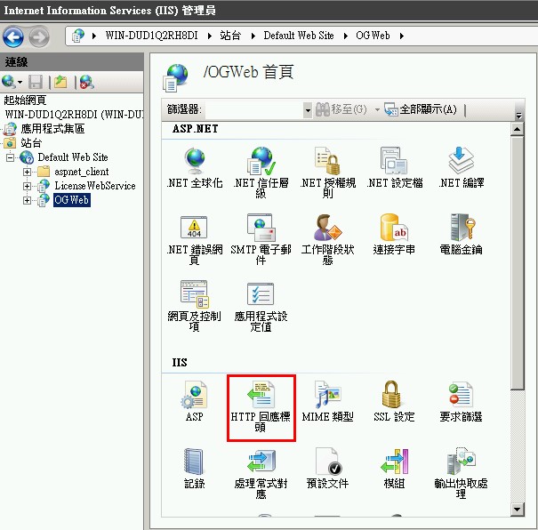Click the Forward navigation arrow button
538x530 pixels.
tap(39, 36)
